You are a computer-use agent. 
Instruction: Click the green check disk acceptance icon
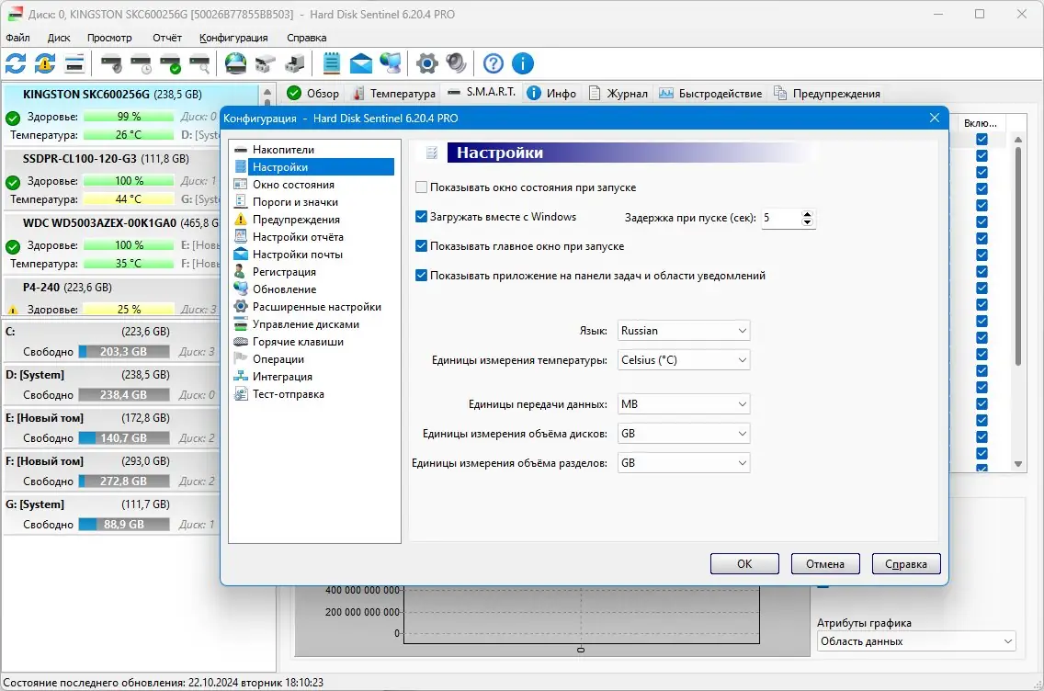point(171,63)
